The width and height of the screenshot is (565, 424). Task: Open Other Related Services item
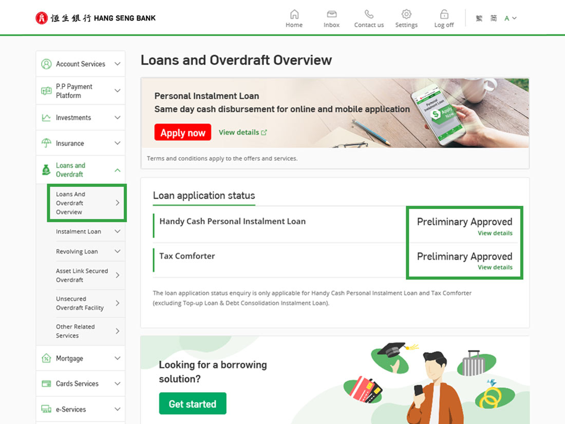click(87, 331)
